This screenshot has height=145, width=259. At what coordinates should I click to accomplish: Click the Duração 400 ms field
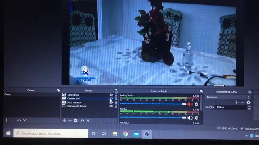tap(231, 108)
